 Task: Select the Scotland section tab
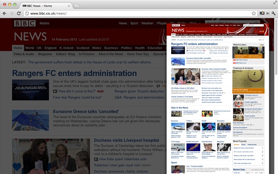tap(83, 48)
